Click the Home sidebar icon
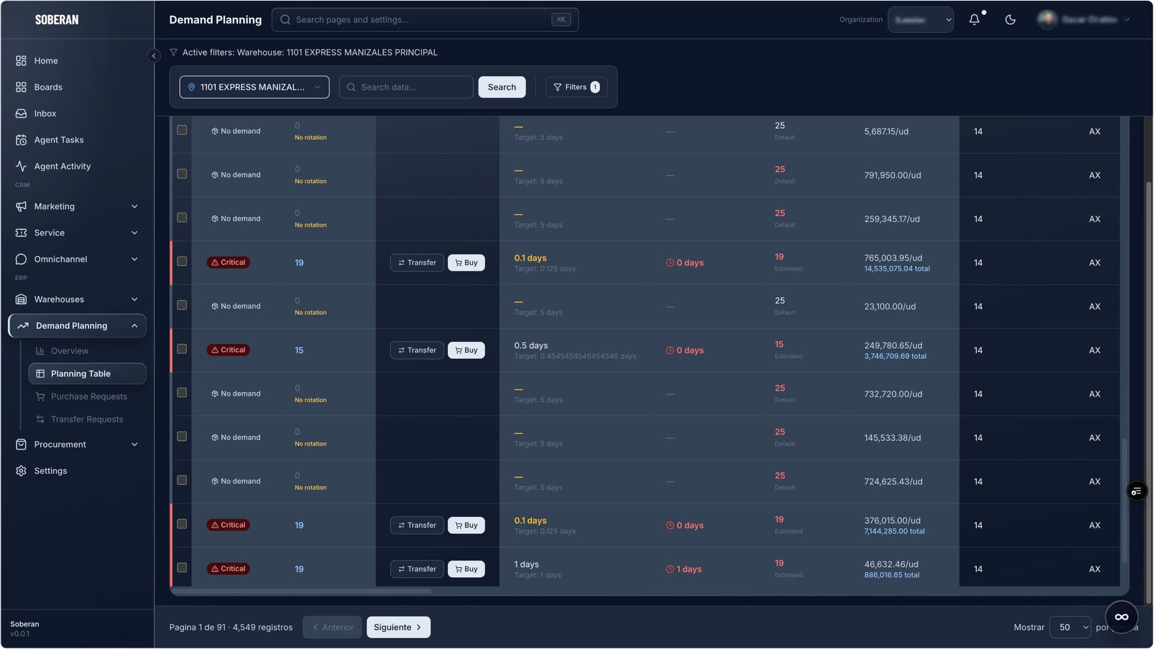The image size is (1154, 649). pos(21,61)
